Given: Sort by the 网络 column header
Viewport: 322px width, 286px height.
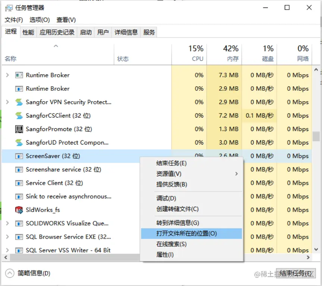Looking at the screenshot, I should [x=294, y=54].
